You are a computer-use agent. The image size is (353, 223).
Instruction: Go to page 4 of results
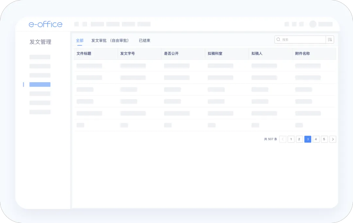[x=316, y=139]
